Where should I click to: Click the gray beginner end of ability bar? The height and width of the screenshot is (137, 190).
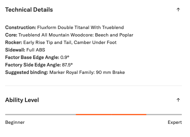tap(40, 114)
